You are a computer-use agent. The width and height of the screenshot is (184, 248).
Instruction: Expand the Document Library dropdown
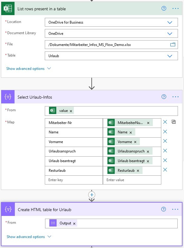(170, 34)
